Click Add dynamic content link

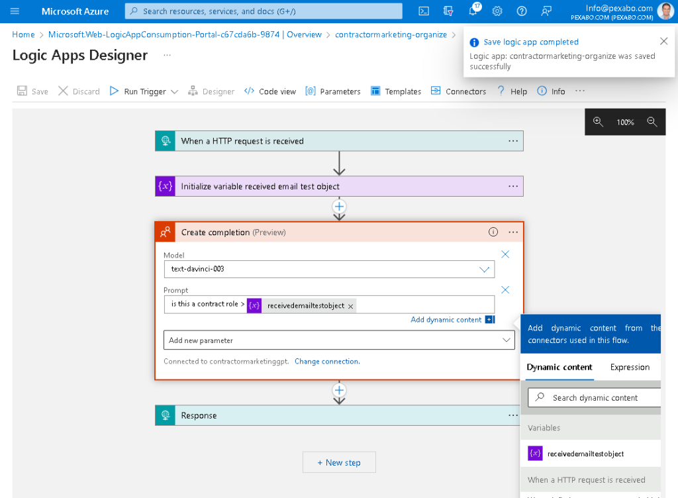pos(446,320)
